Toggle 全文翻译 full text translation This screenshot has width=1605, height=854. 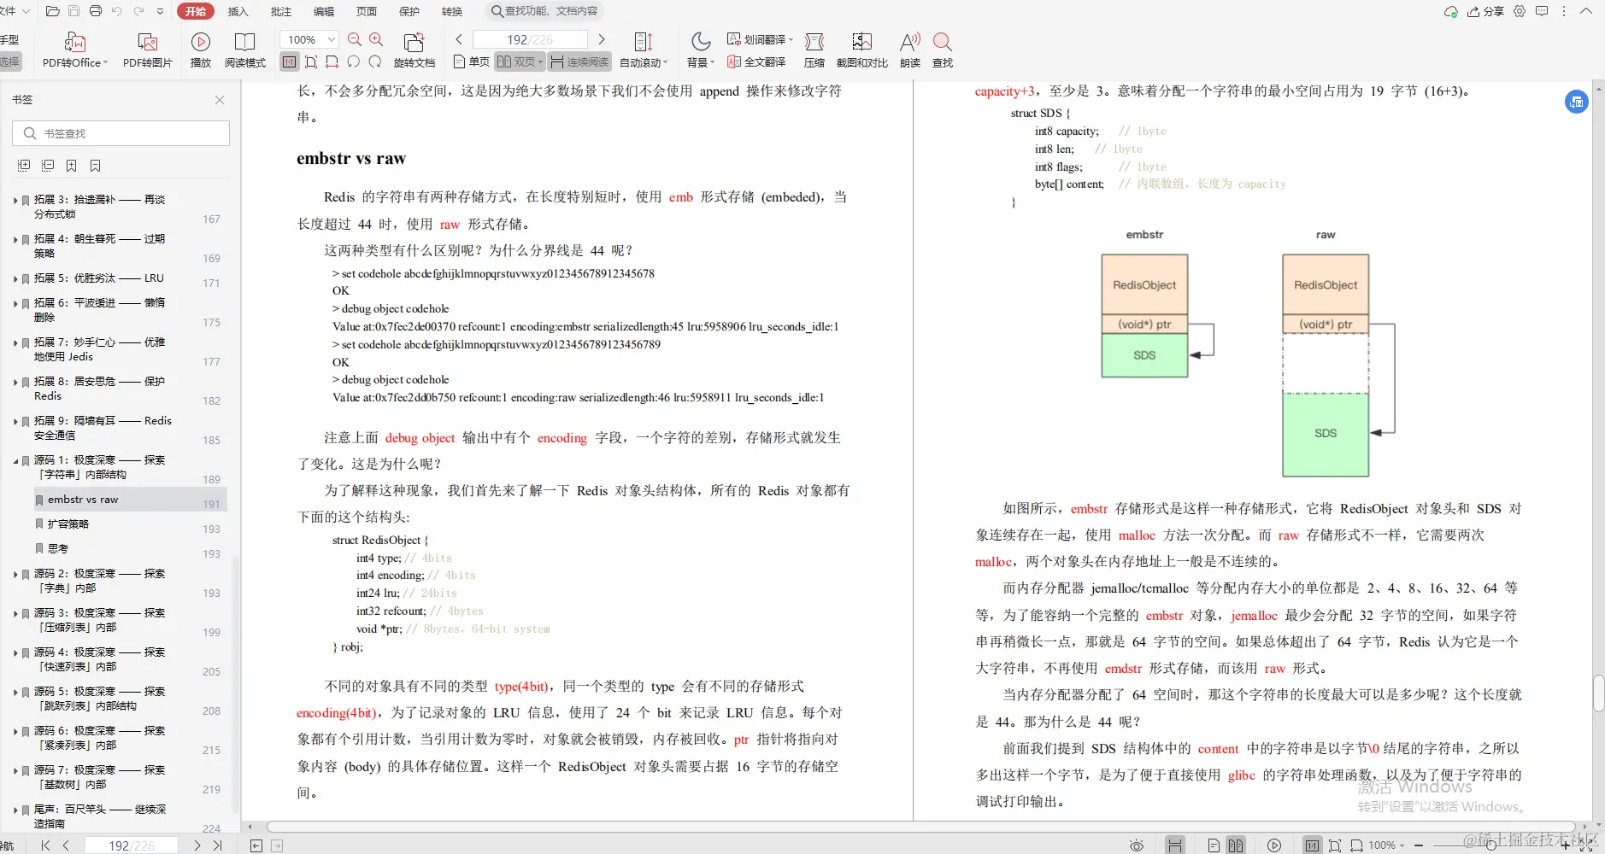coord(756,62)
